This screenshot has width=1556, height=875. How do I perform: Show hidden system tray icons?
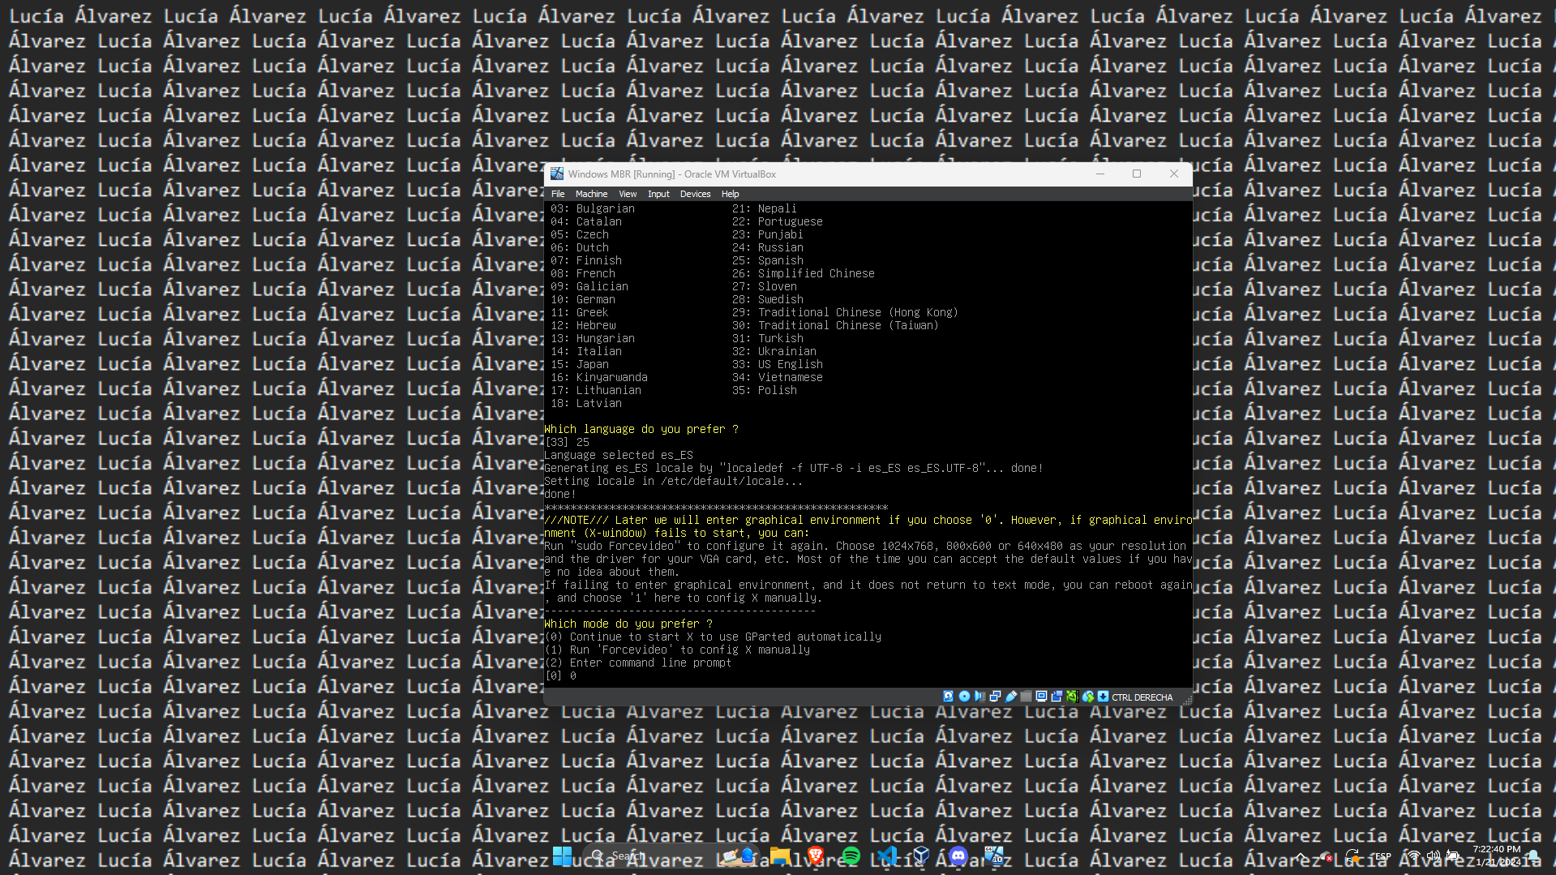coord(1301,856)
